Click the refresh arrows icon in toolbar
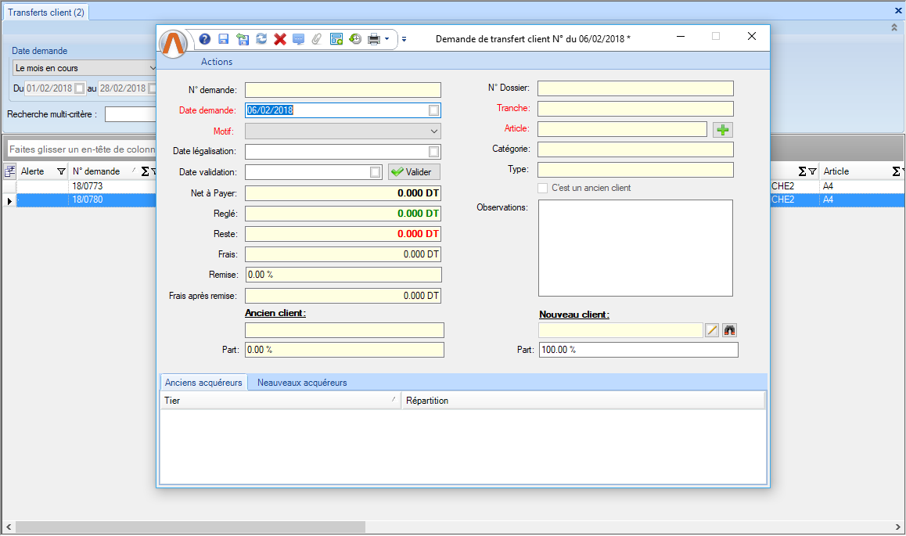906x536 pixels. (x=261, y=39)
